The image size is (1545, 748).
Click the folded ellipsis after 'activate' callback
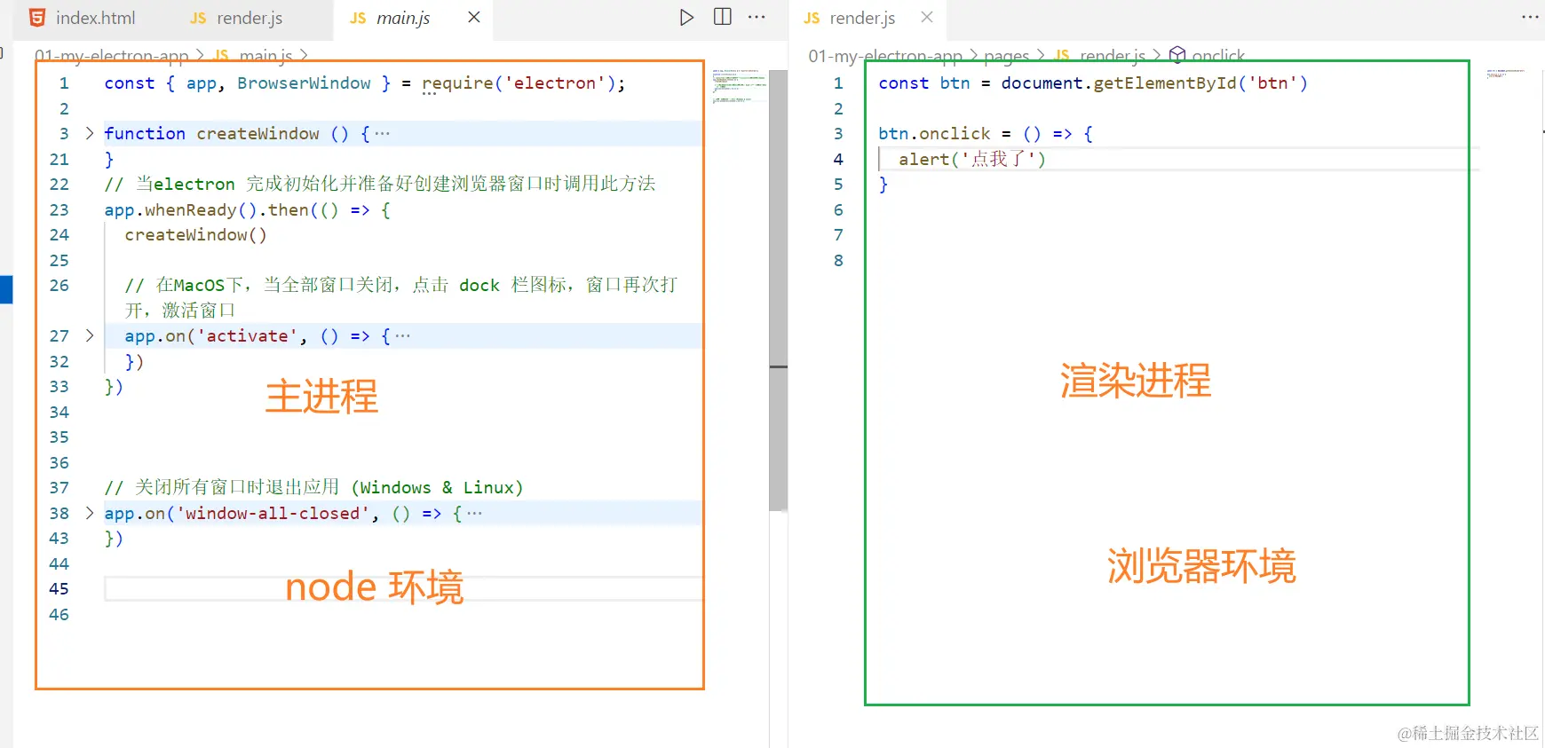tap(402, 336)
